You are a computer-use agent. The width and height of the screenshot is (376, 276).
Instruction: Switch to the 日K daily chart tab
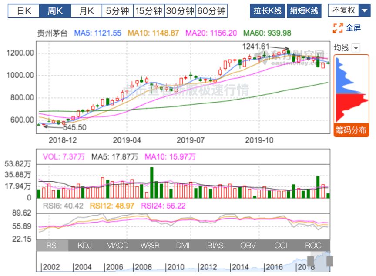click(24, 11)
